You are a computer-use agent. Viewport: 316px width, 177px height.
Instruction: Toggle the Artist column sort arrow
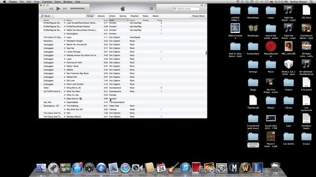(x=127, y=20)
